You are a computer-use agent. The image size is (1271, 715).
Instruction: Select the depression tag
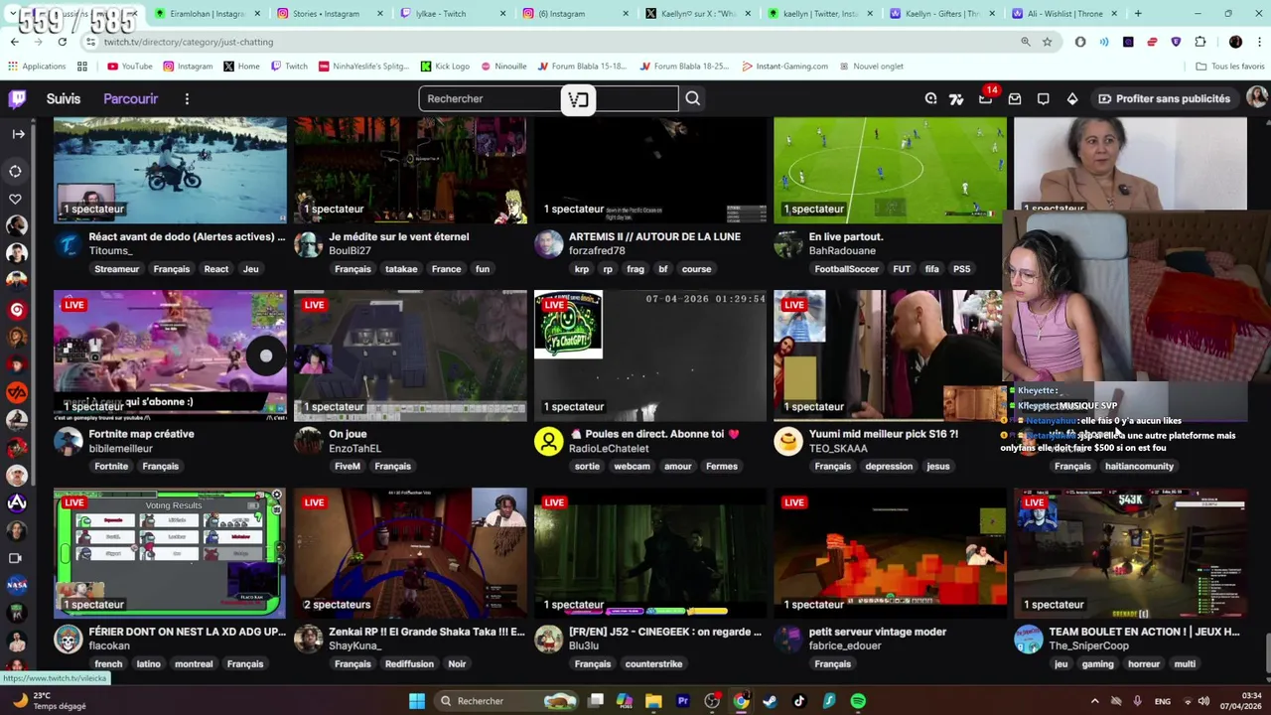(x=889, y=466)
